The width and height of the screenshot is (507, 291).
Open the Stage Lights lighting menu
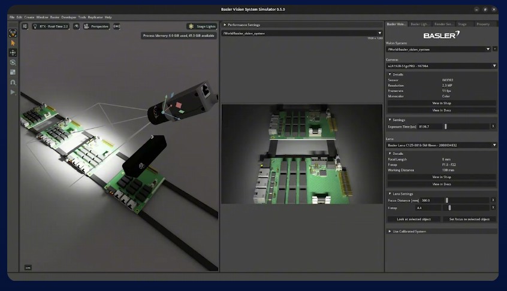point(202,26)
